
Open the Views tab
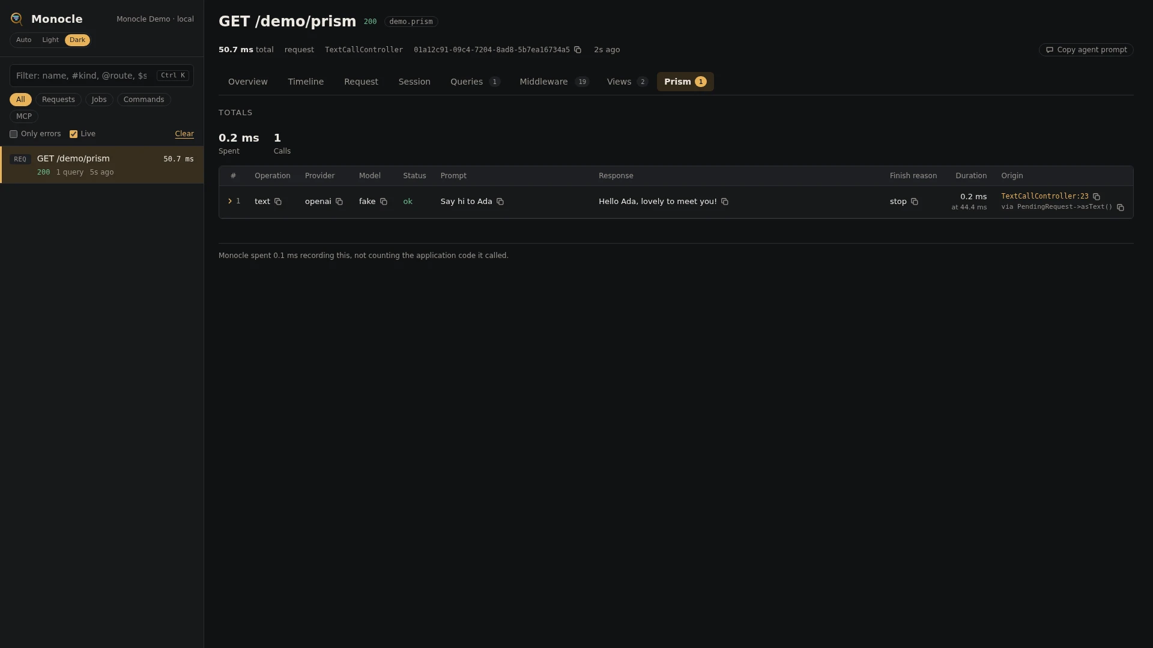pyautogui.click(x=627, y=82)
